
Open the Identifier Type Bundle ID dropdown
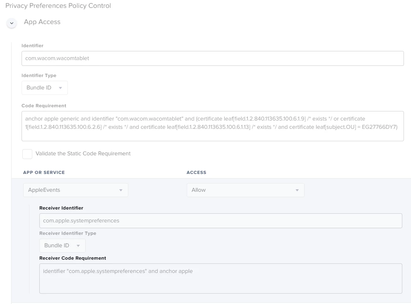click(x=45, y=88)
